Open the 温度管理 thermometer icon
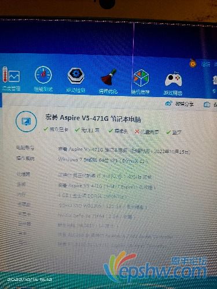 [x=10, y=76]
